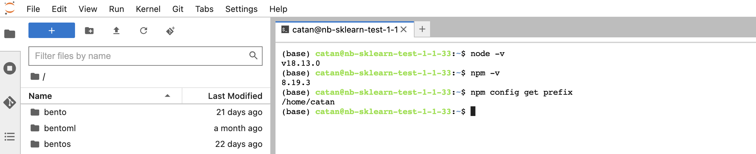Create a new folder via toolbar icon
Screen dimensions: 756x154
point(89,31)
